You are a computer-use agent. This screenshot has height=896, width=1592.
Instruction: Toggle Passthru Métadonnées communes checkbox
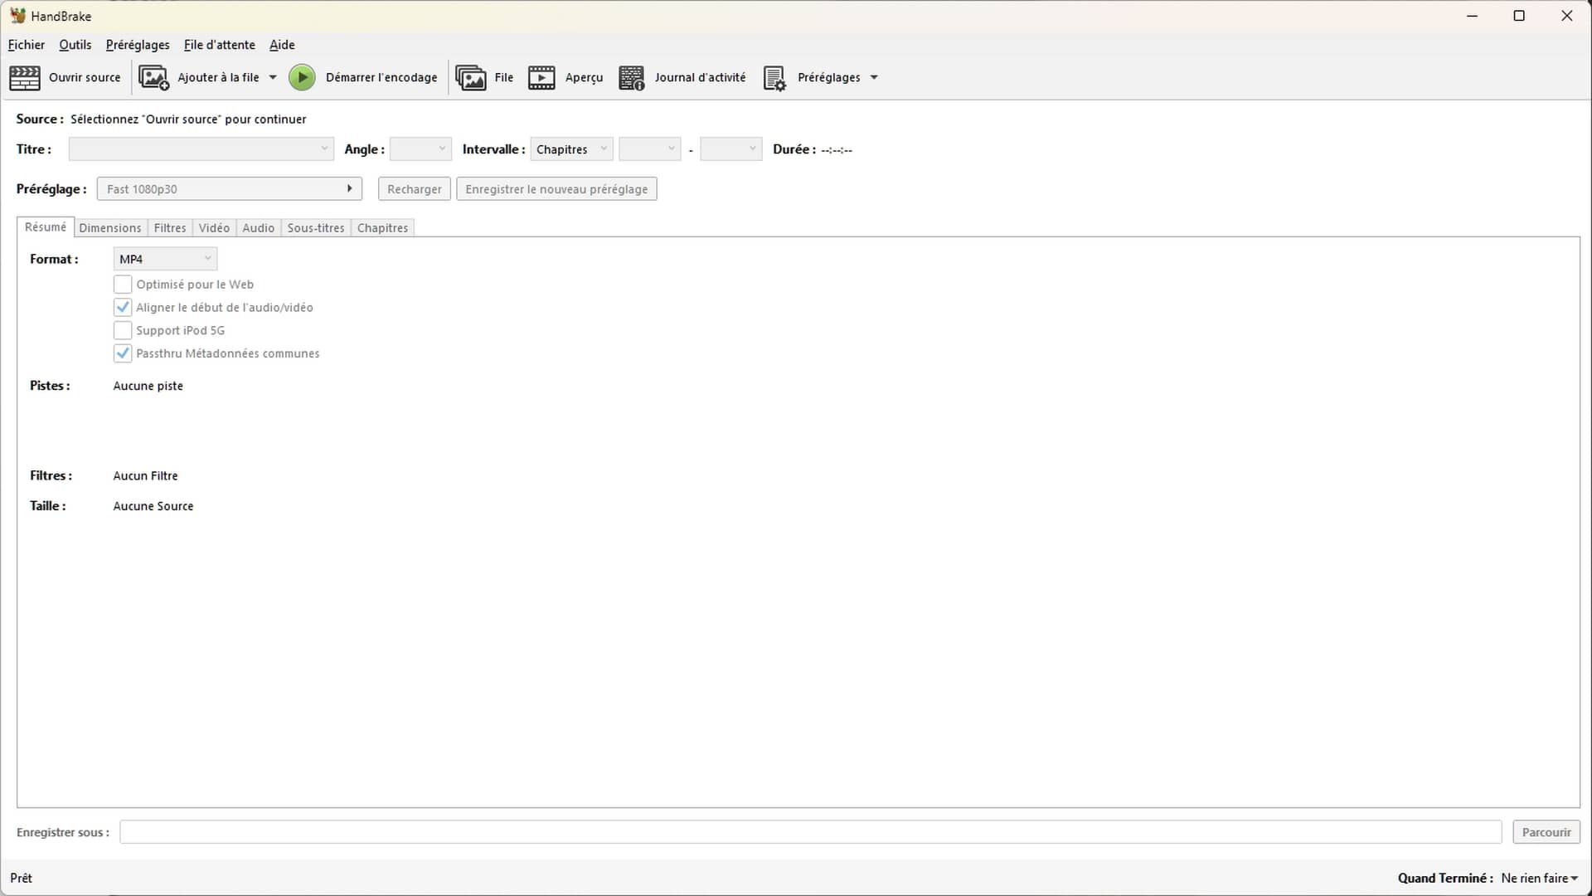point(123,353)
